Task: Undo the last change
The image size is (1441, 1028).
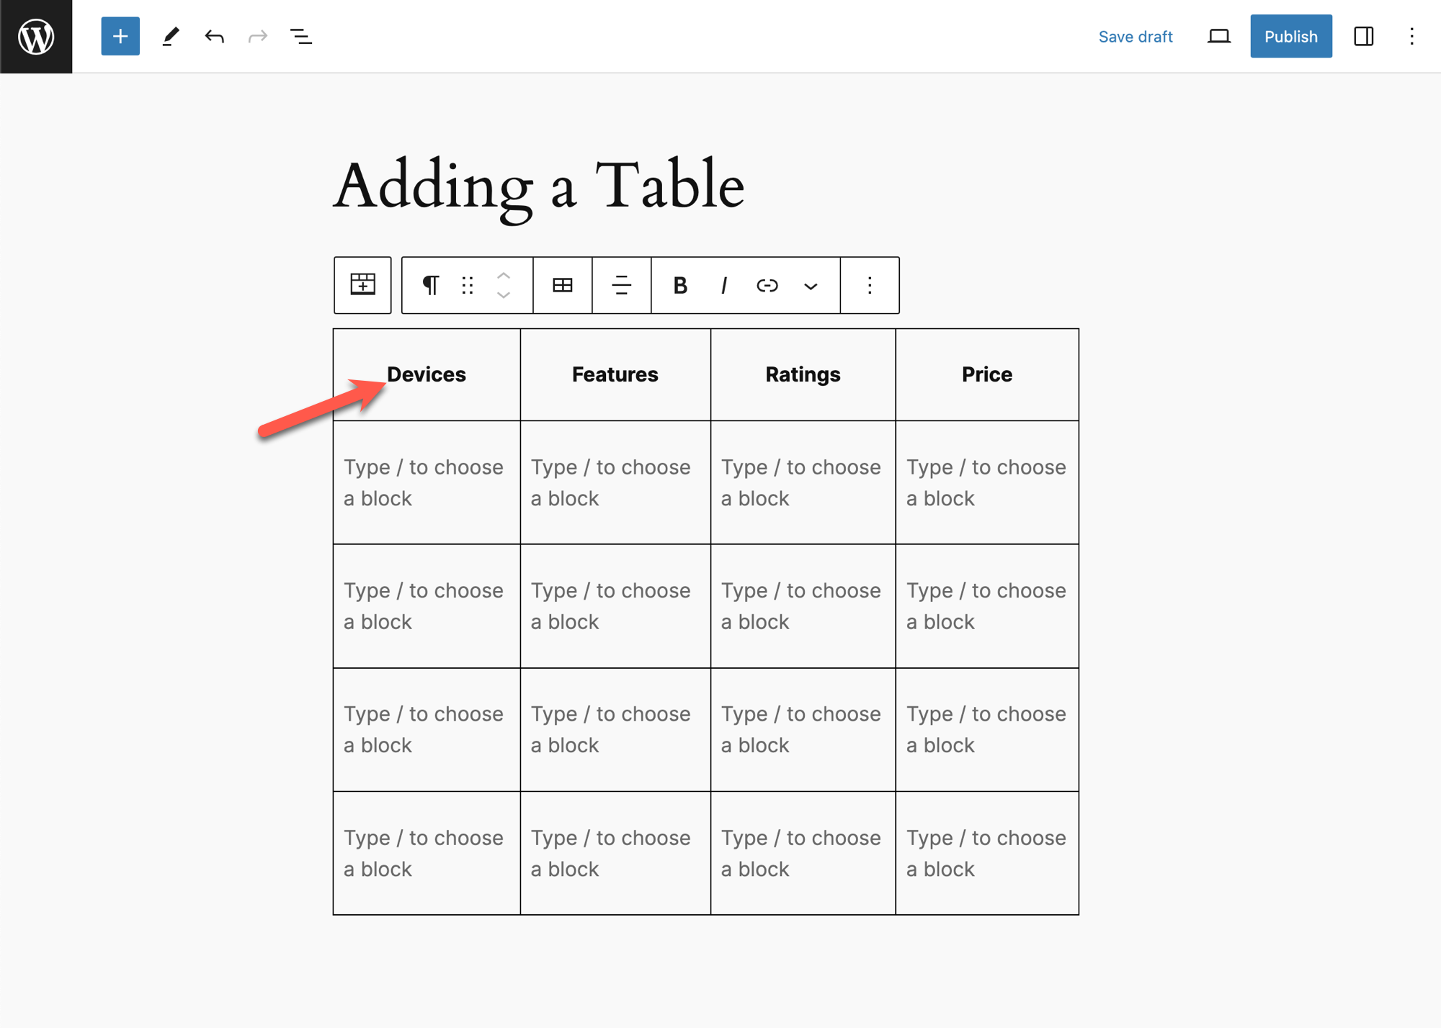Action: pos(214,36)
